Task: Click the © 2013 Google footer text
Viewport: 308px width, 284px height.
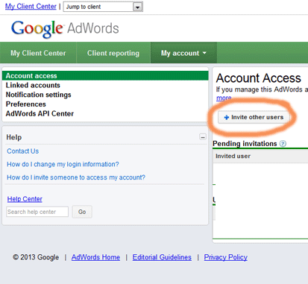Action: pos(36,257)
